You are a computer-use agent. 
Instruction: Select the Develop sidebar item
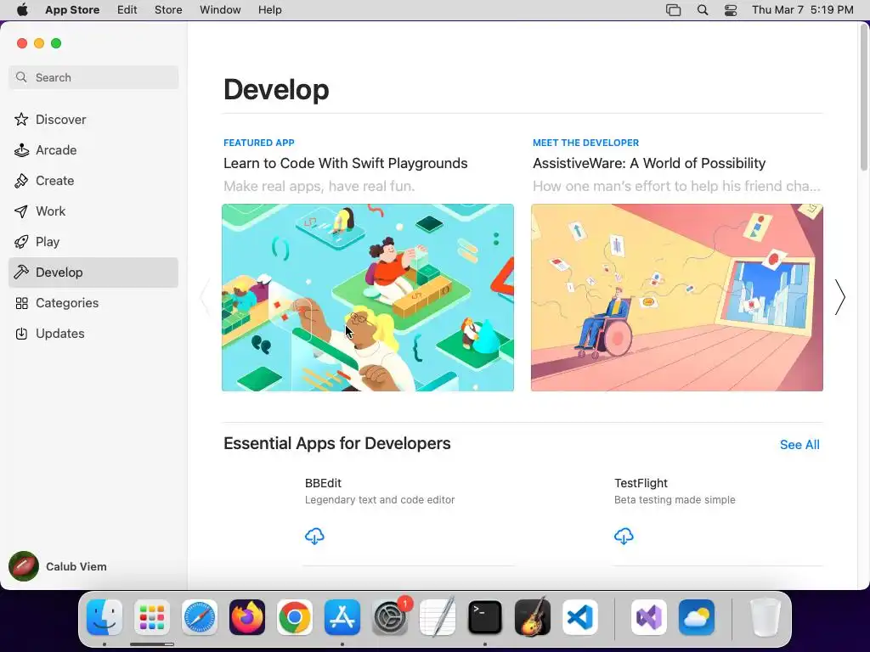pos(93,273)
